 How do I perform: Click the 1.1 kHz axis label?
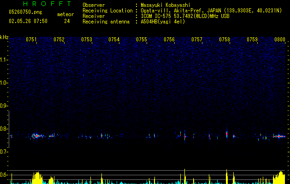(4, 60)
